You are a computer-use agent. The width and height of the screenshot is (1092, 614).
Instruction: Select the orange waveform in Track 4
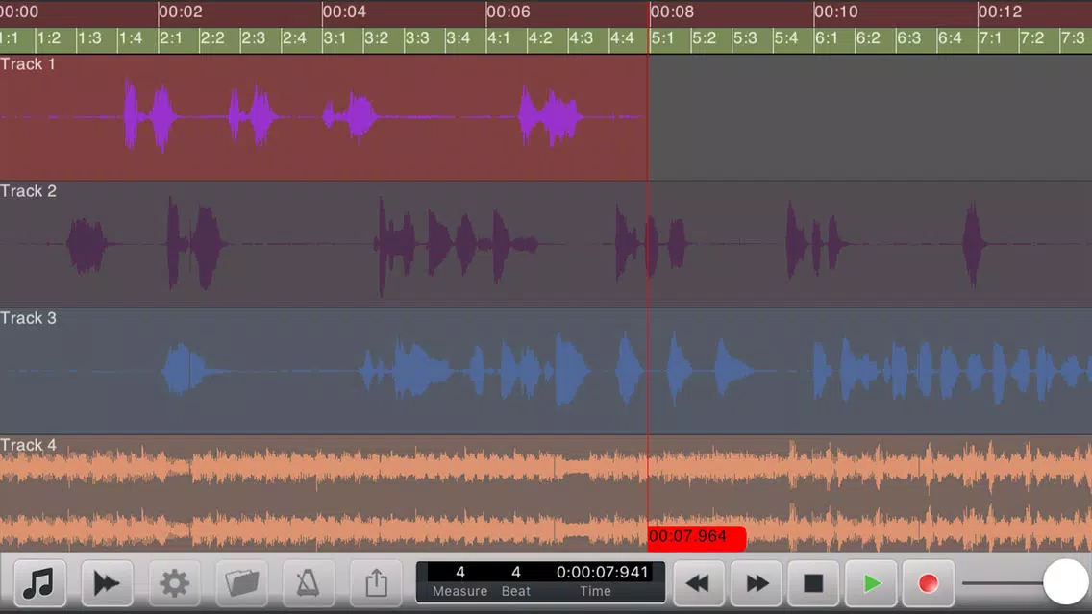click(x=546, y=495)
